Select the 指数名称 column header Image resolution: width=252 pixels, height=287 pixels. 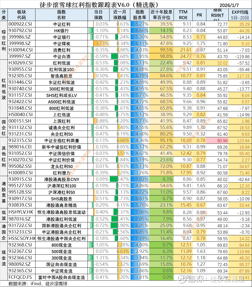61,15
